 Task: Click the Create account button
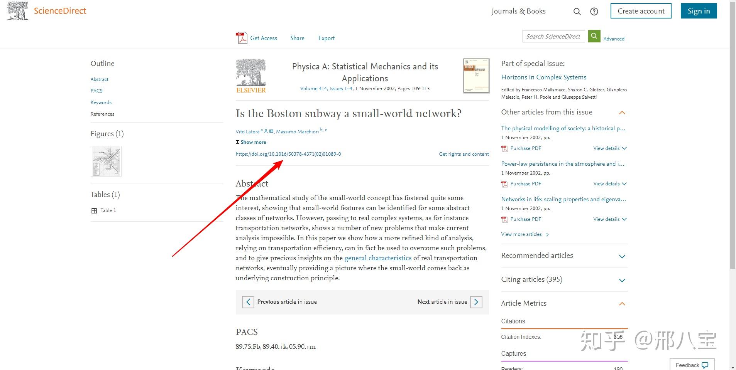(641, 11)
